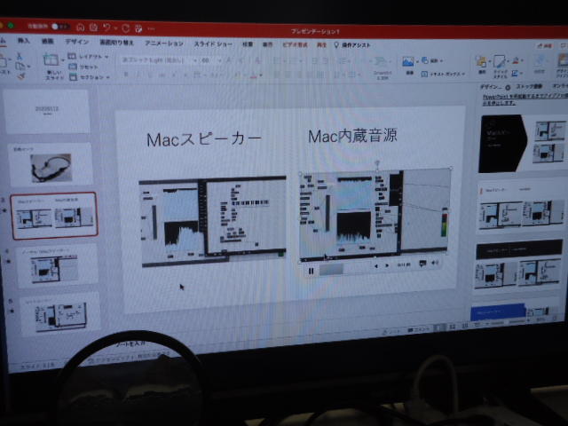Click the リセット button
The height and width of the screenshot is (426, 568).
pos(83,67)
